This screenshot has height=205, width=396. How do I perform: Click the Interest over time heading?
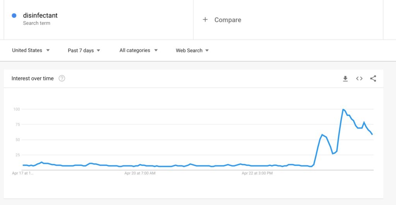pyautogui.click(x=32, y=78)
